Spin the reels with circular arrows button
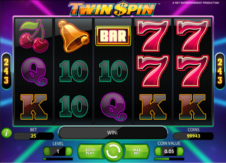This screenshot has width=226, height=163. (113, 151)
